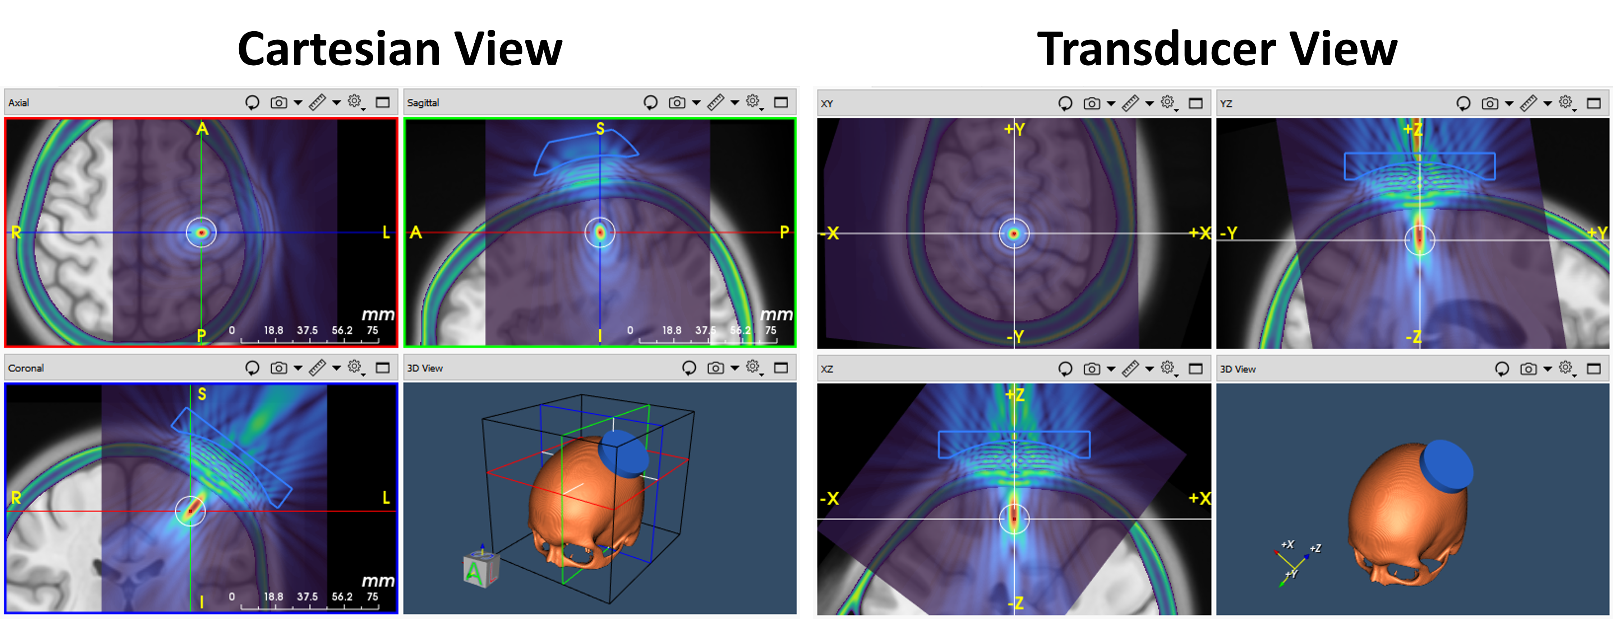Open snapshot dropdown in YZ panel
The height and width of the screenshot is (619, 1613).
point(1509,104)
